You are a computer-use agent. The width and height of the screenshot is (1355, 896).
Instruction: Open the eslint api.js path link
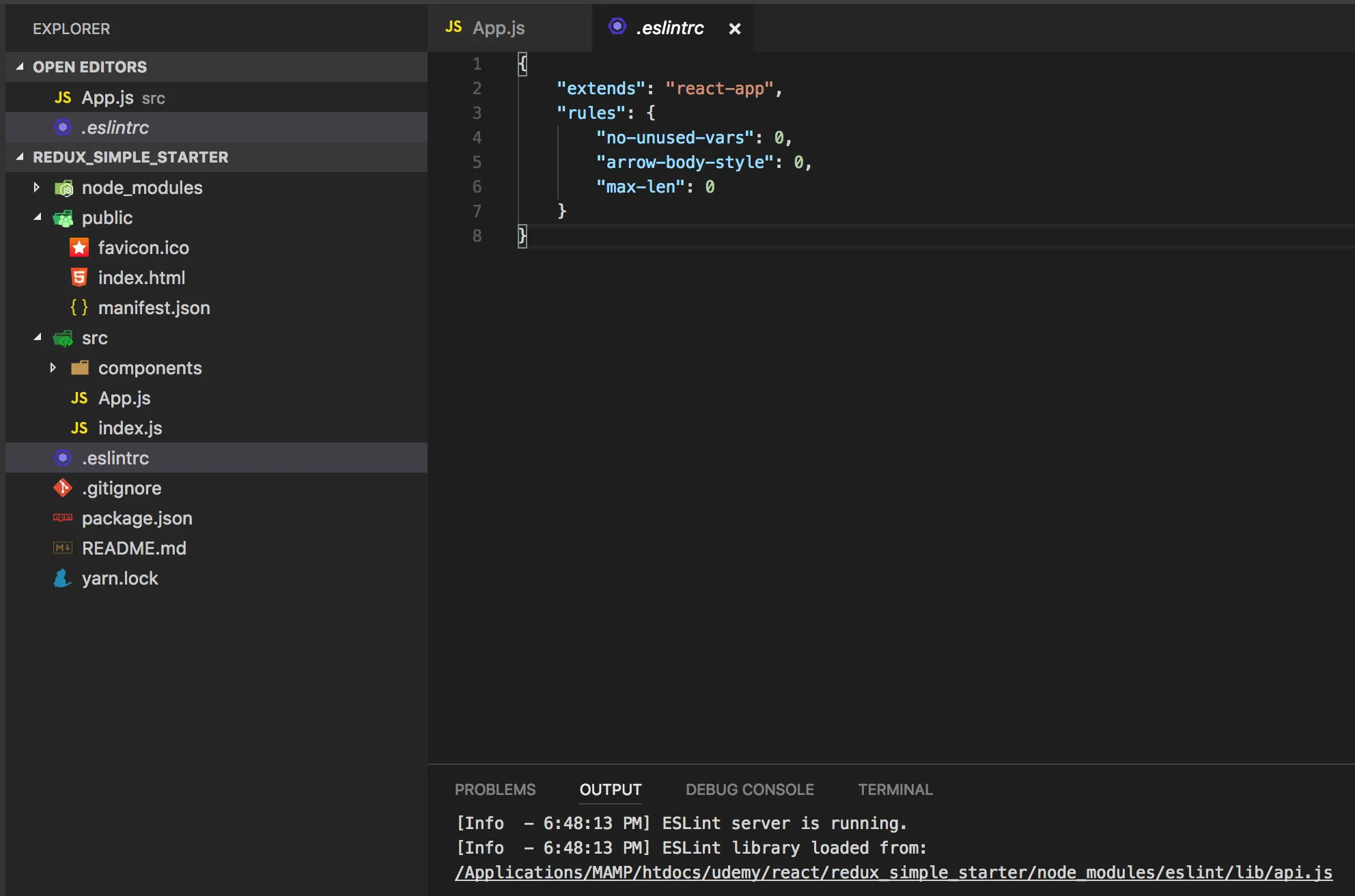click(x=893, y=873)
